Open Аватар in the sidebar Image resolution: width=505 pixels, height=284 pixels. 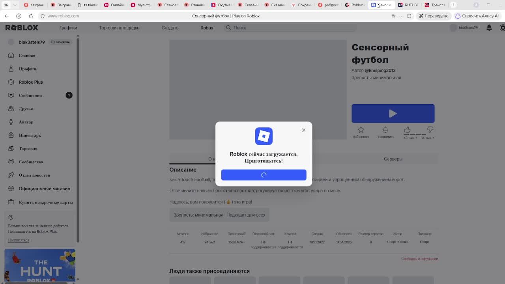26,122
